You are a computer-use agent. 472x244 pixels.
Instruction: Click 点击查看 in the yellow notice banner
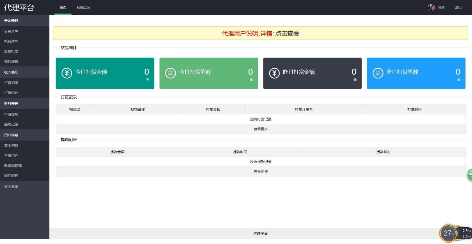pyautogui.click(x=287, y=34)
